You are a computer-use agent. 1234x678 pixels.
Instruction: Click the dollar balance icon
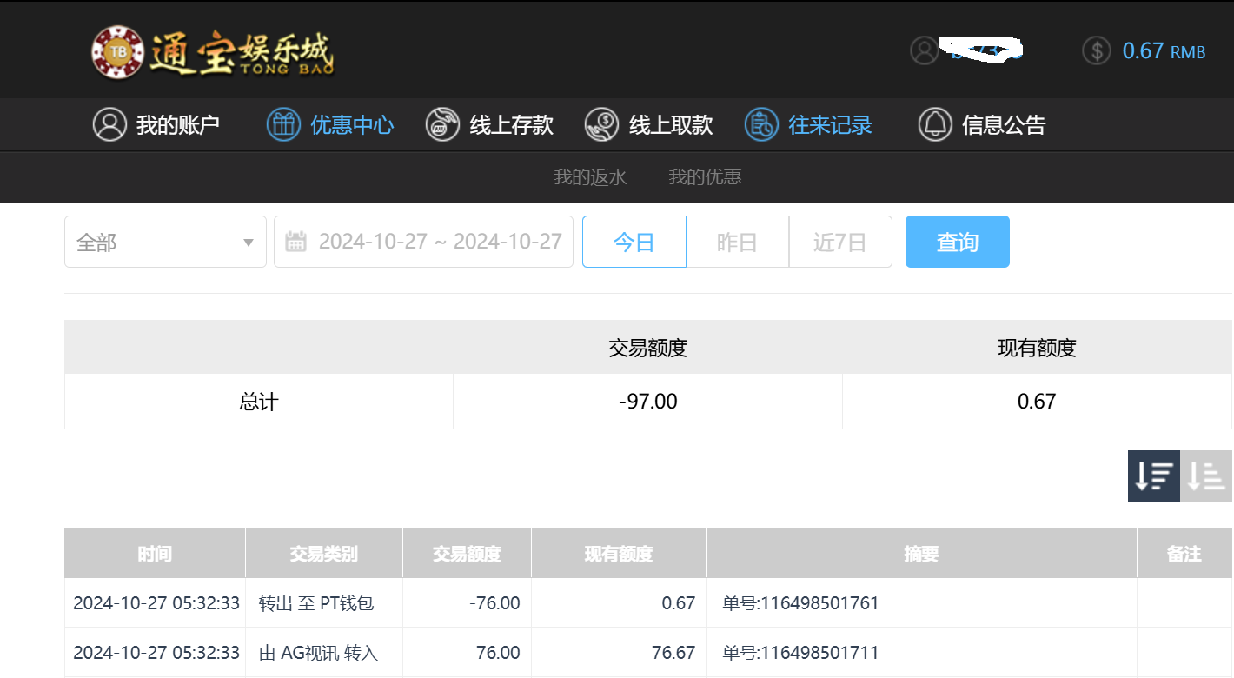[x=1096, y=50]
